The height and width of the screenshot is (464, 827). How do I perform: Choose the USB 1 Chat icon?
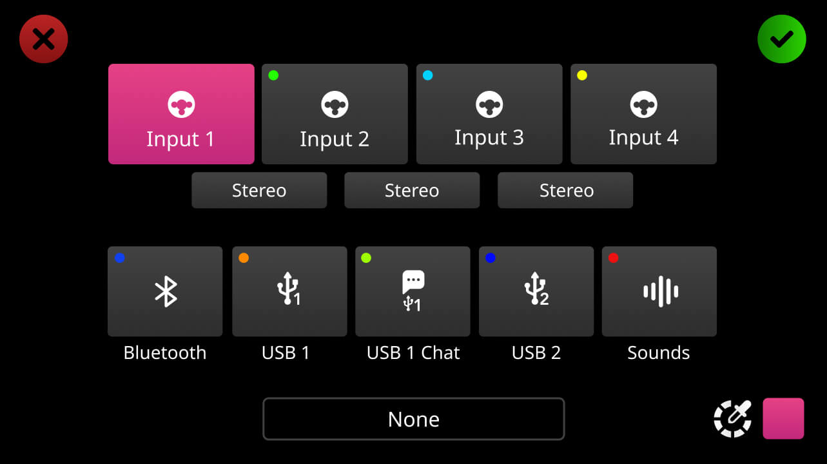[413, 291]
